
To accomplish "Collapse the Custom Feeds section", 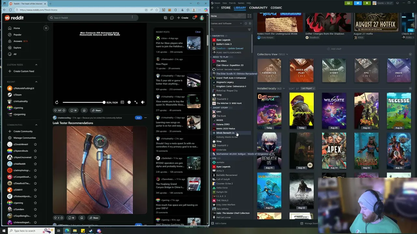I will pos(36,65).
